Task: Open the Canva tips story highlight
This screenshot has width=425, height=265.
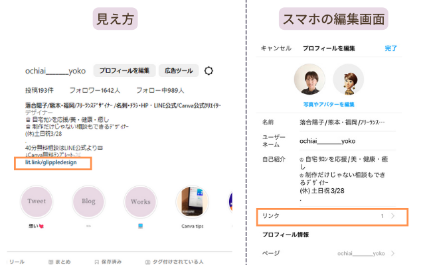Action: click(193, 201)
